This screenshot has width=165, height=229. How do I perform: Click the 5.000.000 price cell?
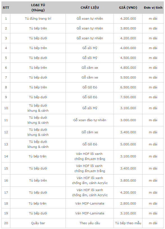[x=128, y=144]
